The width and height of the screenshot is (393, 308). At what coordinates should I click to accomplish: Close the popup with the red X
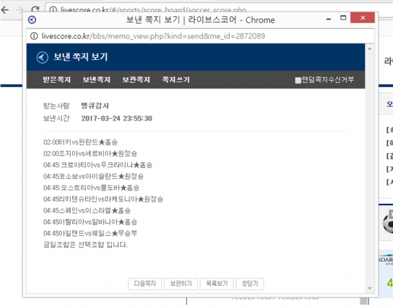tap(362, 18)
